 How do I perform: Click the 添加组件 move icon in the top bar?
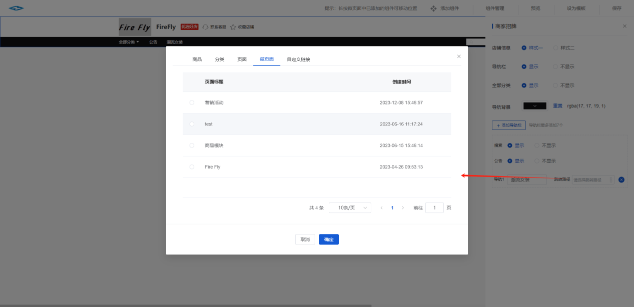[433, 8]
